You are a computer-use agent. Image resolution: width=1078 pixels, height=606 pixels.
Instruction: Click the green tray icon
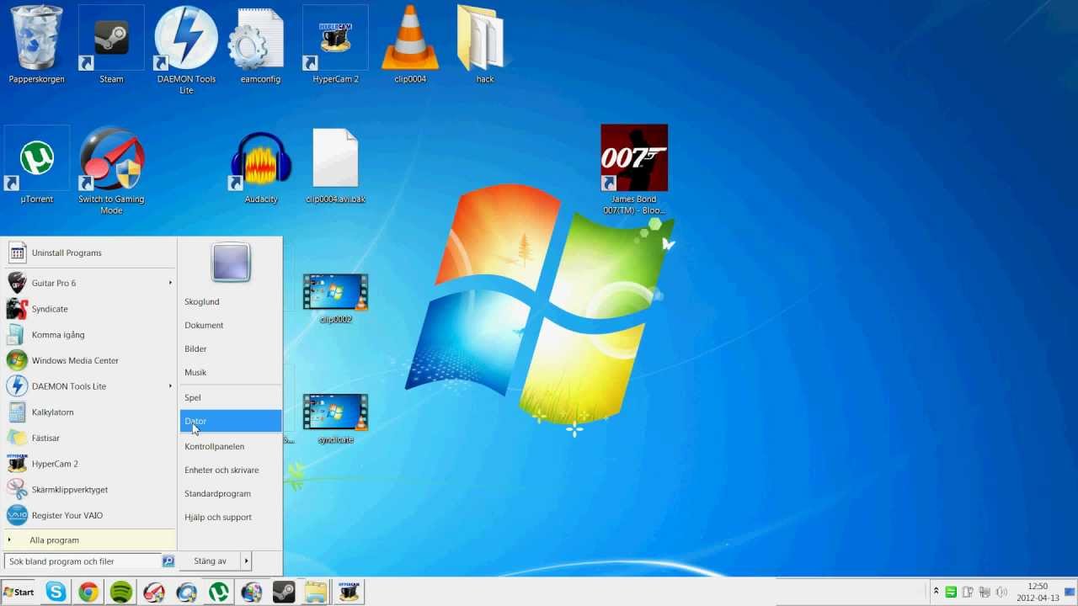951,593
